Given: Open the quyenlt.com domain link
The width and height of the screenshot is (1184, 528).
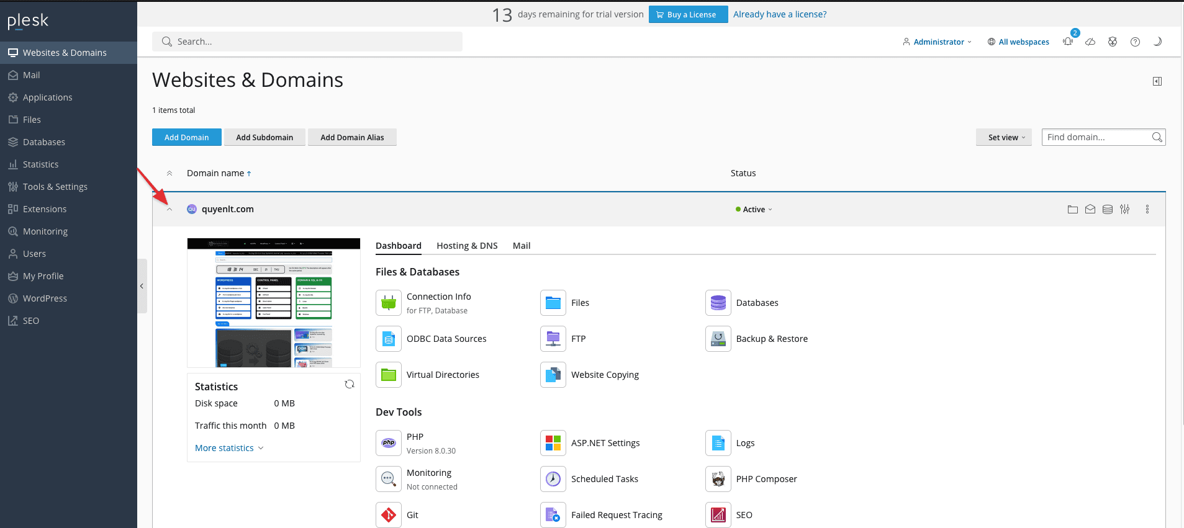Looking at the screenshot, I should pos(228,209).
